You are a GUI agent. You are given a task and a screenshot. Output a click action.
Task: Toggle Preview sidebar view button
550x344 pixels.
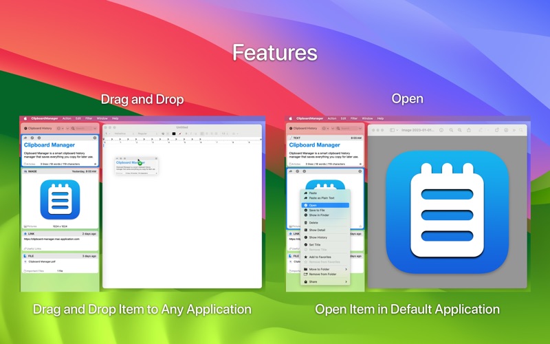click(x=393, y=130)
